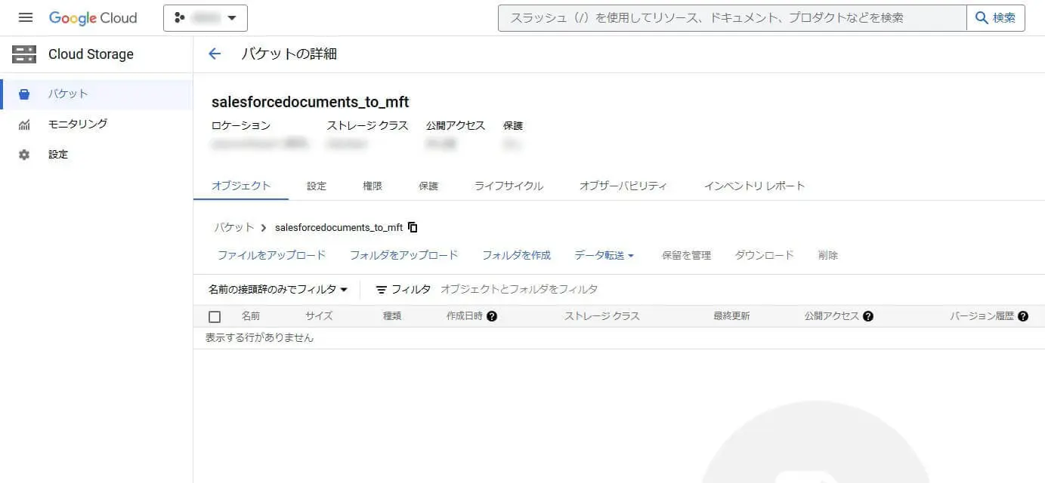Switch to the オブジェクト tab
The image size is (1045, 483).
[241, 186]
